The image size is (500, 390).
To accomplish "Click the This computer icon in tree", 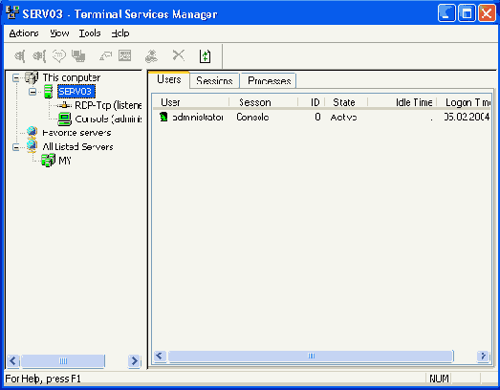I will coord(32,77).
